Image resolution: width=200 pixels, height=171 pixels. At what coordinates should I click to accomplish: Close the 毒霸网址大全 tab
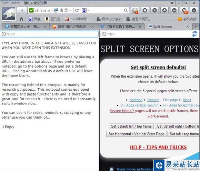point(44,27)
